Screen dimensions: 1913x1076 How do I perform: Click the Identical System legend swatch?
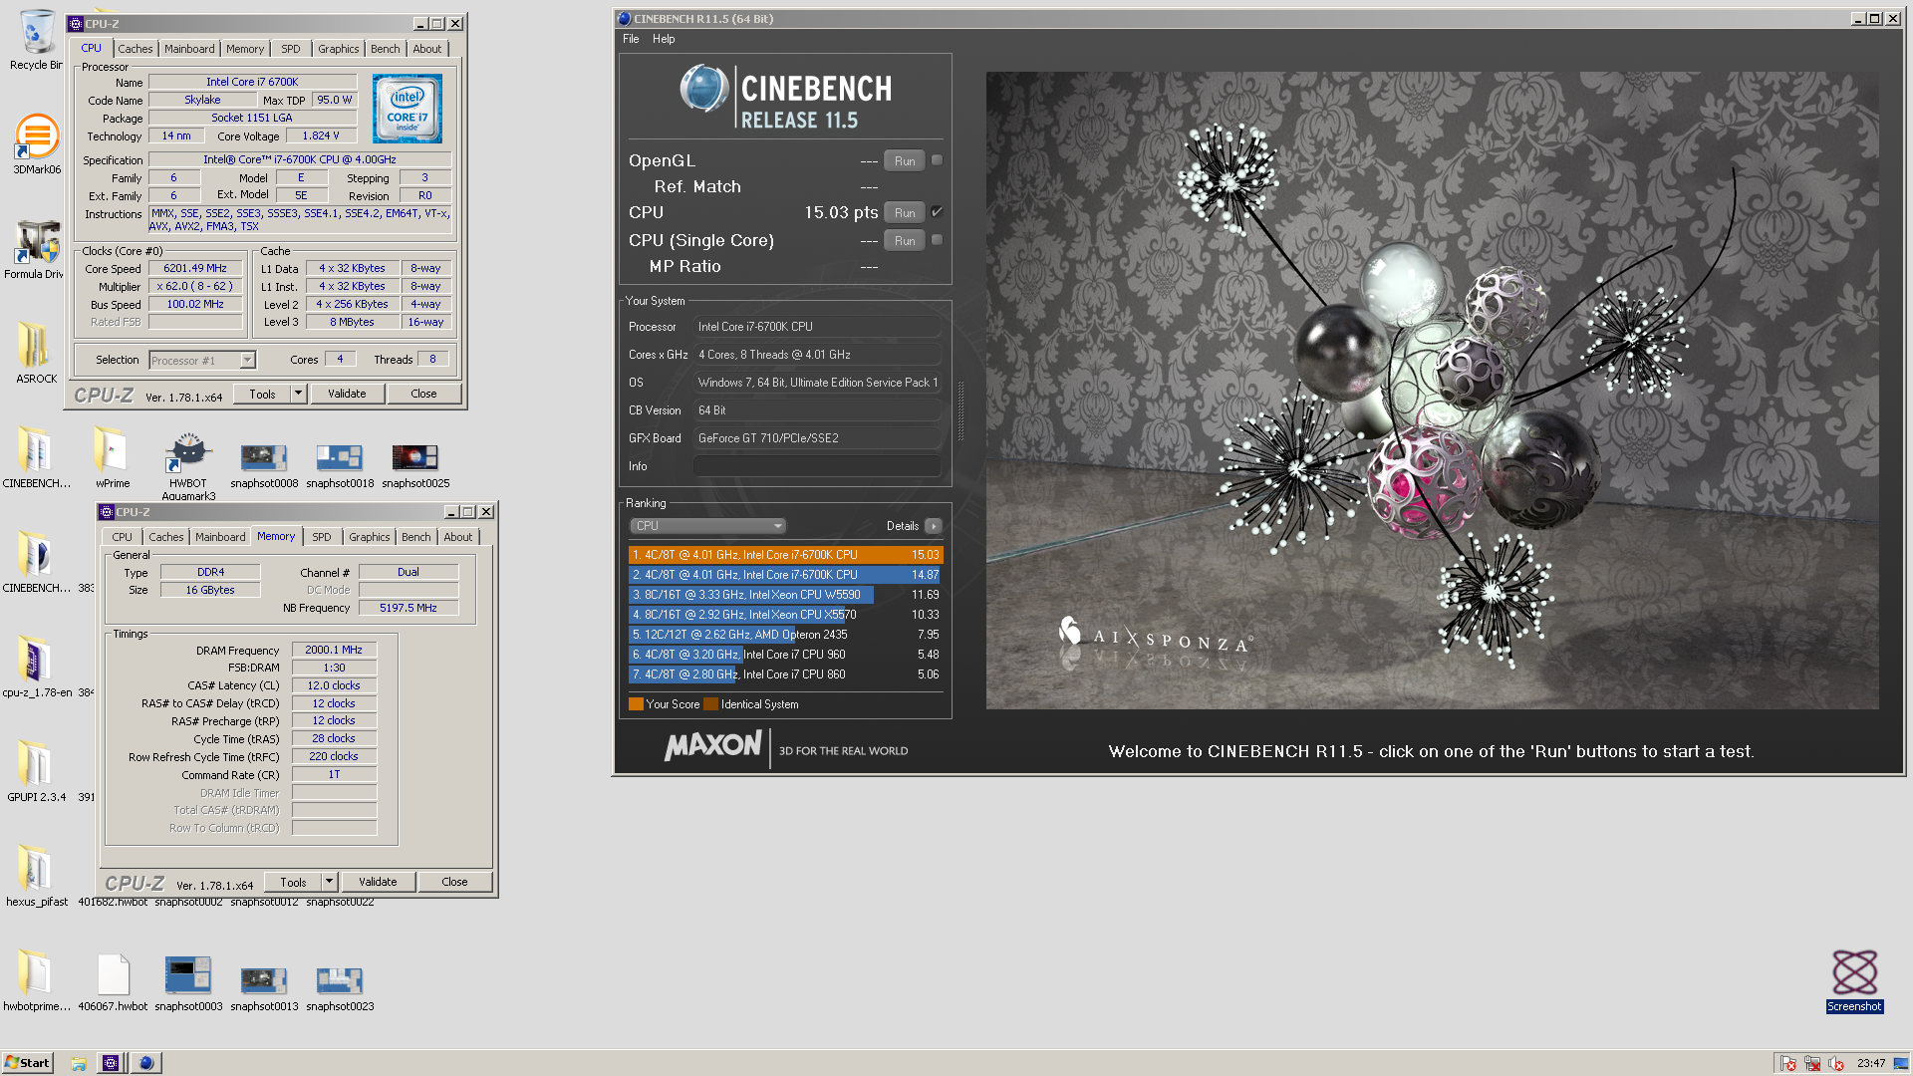point(710,704)
